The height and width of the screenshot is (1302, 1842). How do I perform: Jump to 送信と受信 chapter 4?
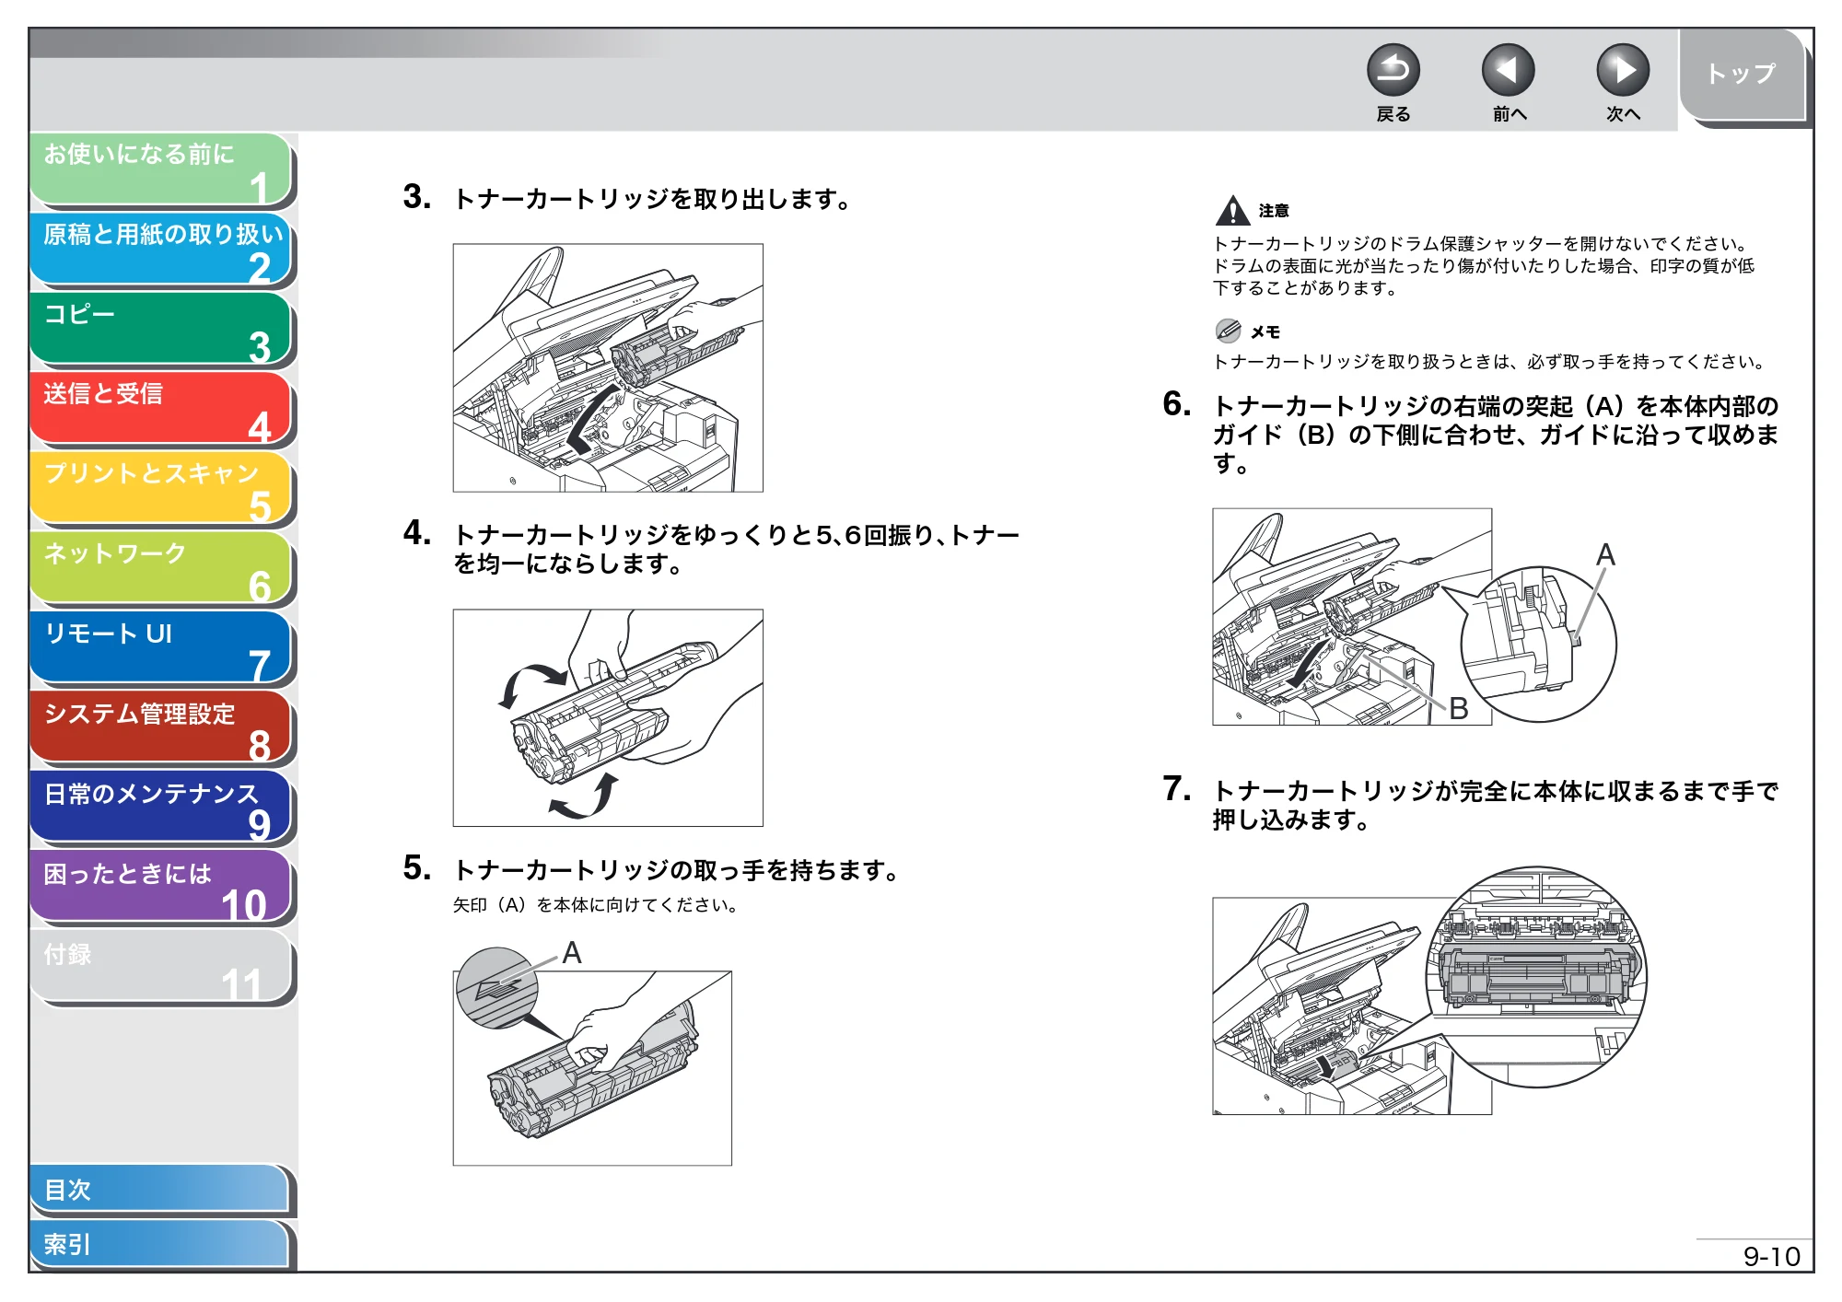(161, 409)
